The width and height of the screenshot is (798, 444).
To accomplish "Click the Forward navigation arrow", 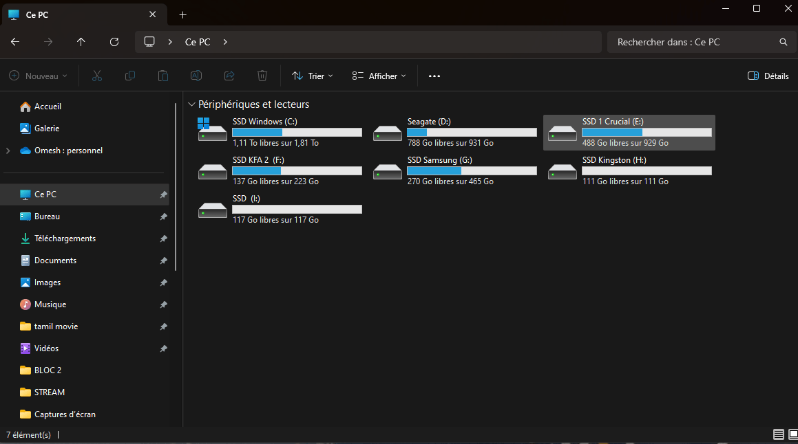I will [48, 42].
